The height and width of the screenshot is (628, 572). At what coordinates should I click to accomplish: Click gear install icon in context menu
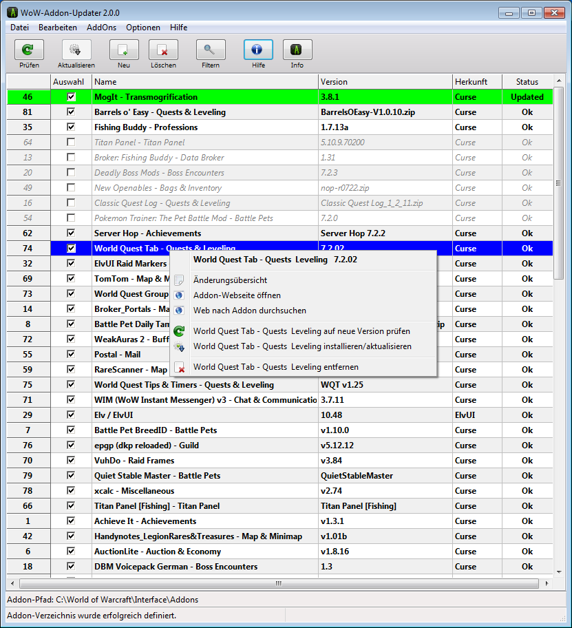point(180,346)
